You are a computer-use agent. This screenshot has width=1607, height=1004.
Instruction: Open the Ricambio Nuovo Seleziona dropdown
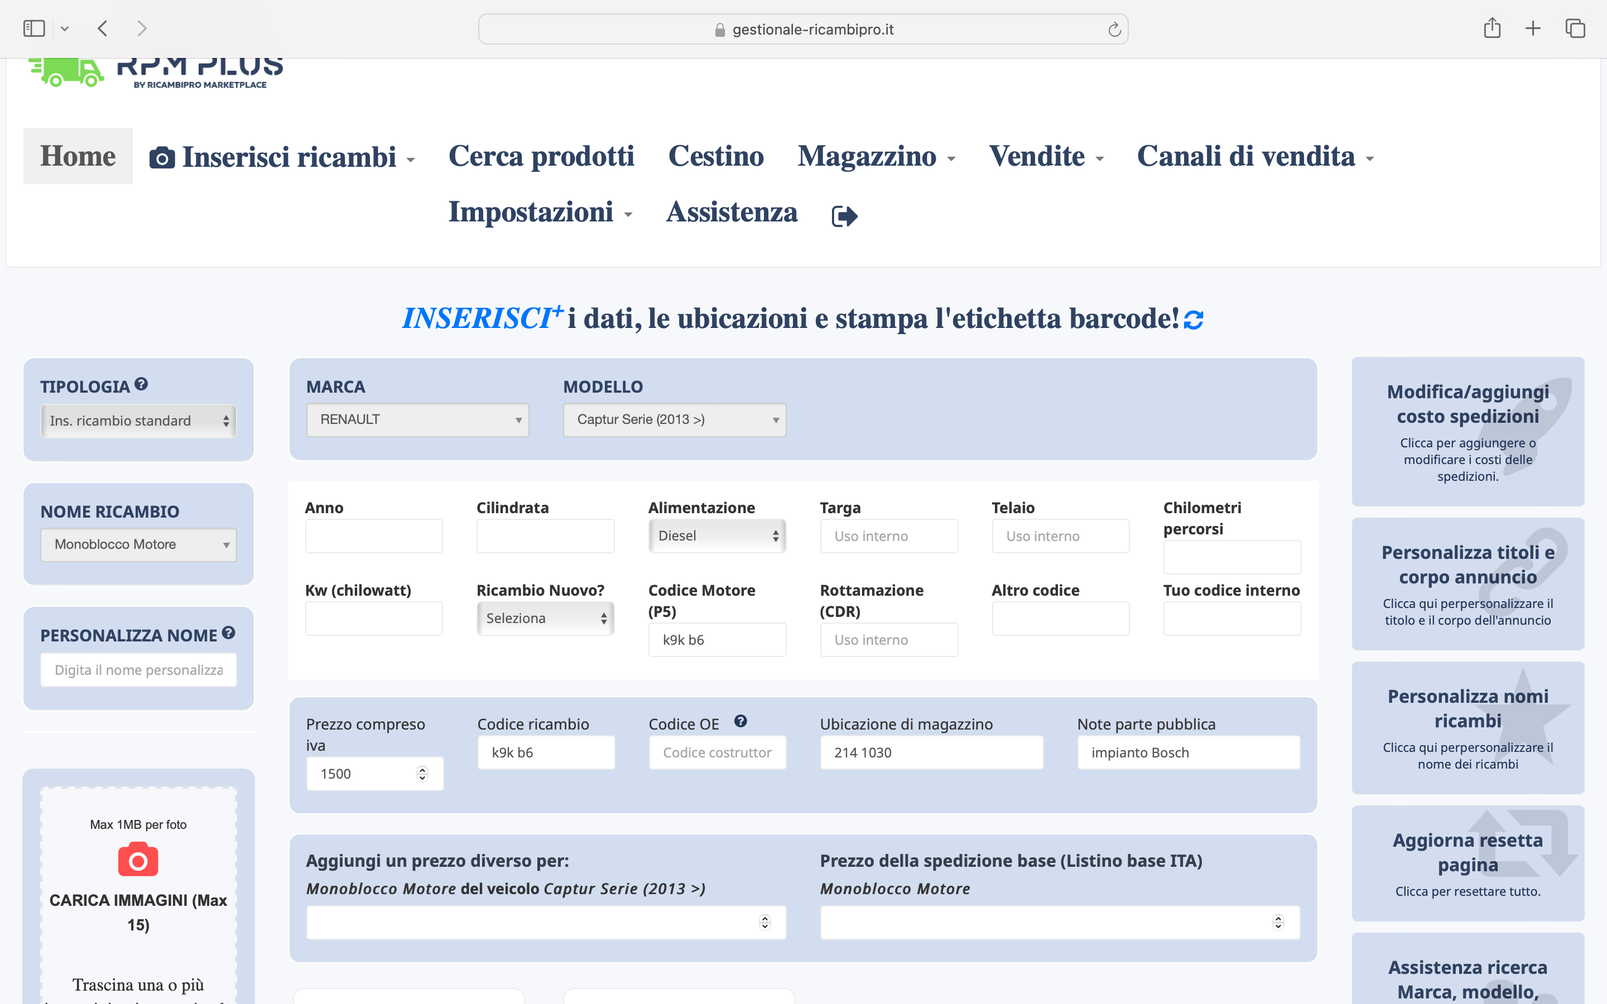point(545,618)
